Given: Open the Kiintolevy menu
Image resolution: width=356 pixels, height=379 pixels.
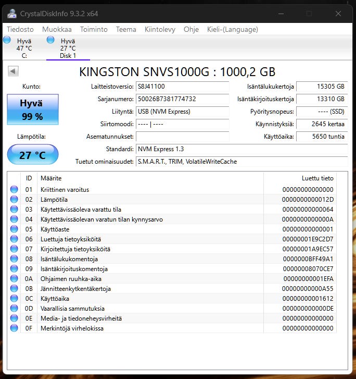Looking at the screenshot, I should [160, 30].
